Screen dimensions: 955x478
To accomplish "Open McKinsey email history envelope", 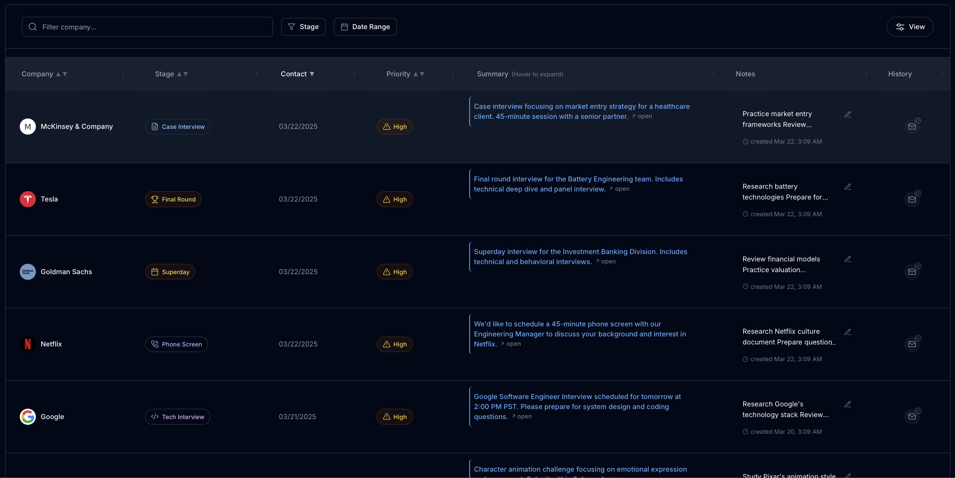I will (x=912, y=127).
